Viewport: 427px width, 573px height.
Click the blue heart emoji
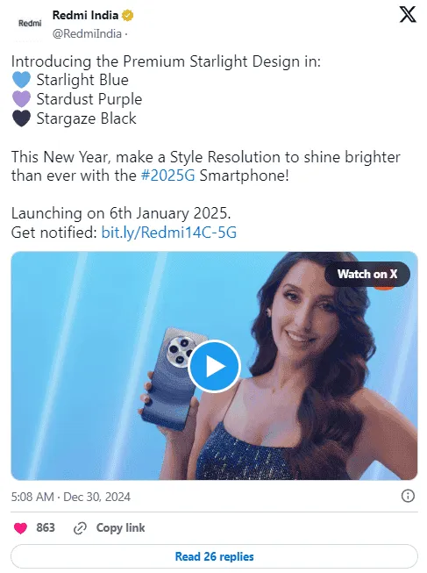coord(21,80)
